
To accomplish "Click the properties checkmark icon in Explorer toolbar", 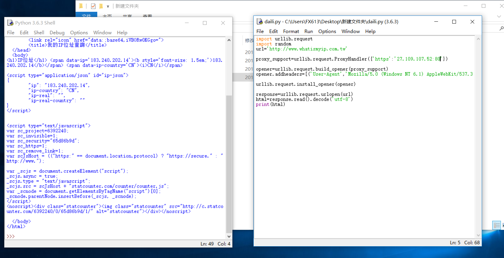I will click(93, 6).
